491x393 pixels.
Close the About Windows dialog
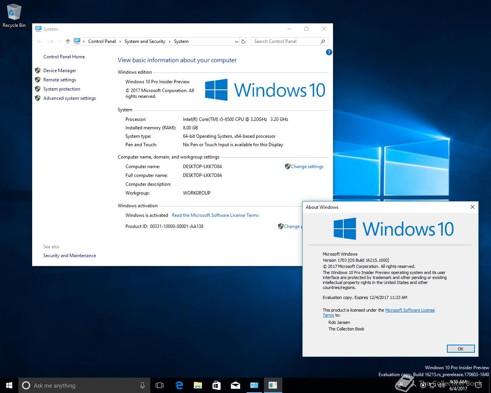click(x=473, y=207)
